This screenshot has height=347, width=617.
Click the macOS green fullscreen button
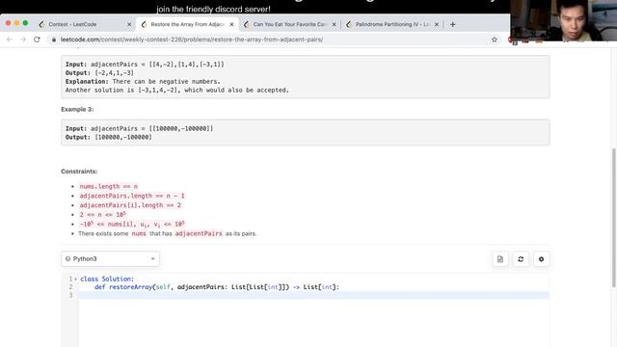point(25,23)
